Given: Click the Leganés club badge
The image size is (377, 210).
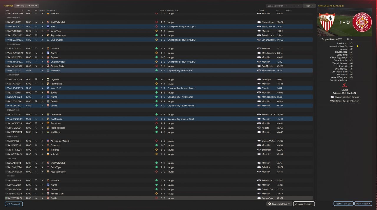Looking at the screenshot, I should coord(48,79).
